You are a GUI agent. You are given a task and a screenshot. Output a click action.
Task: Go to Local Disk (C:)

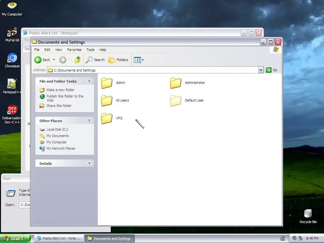[57, 129]
